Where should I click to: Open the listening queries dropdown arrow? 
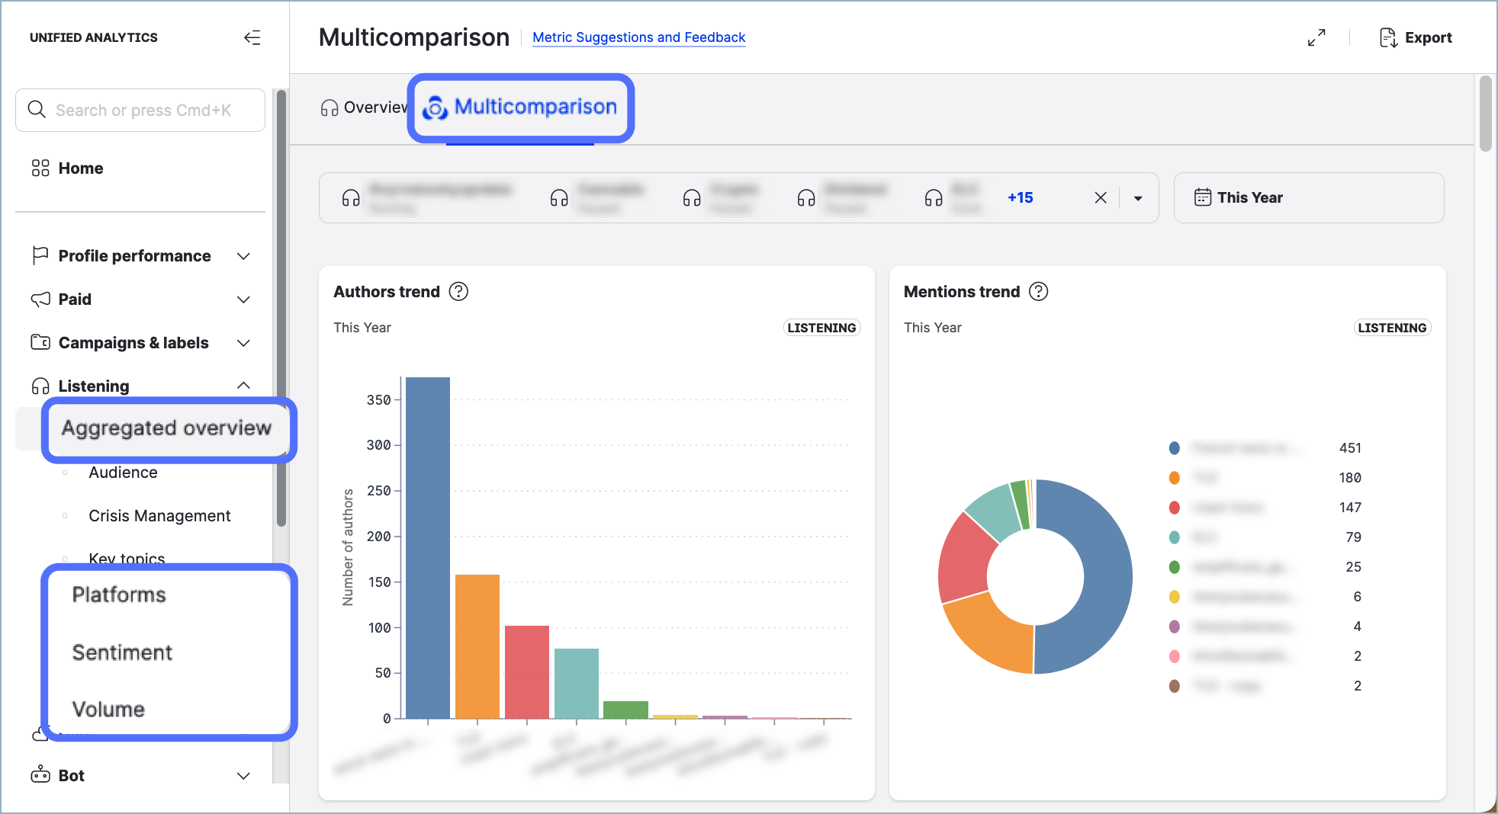pos(1138,197)
